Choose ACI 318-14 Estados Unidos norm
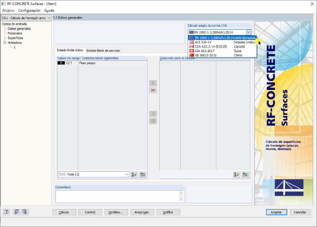The image size is (317, 227). click(222, 42)
